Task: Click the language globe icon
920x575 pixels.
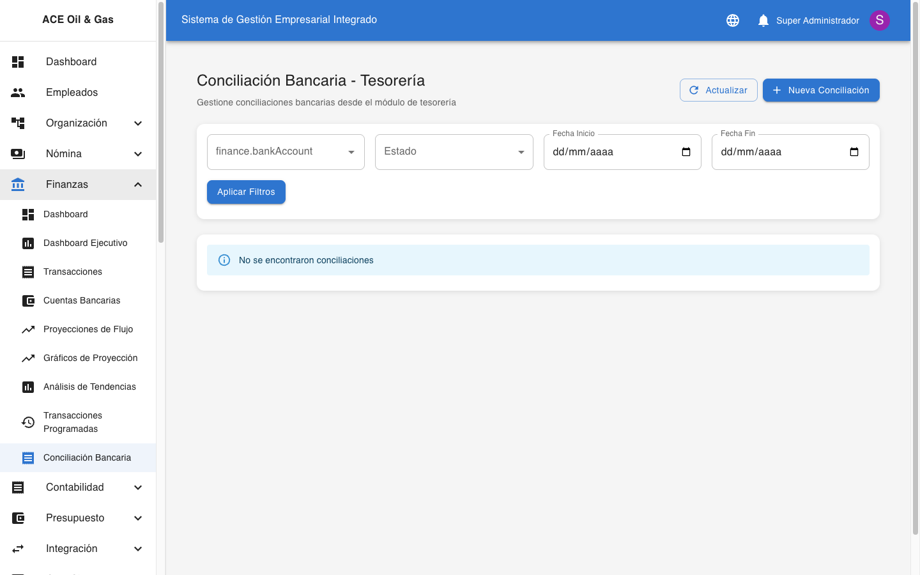Action: tap(733, 20)
